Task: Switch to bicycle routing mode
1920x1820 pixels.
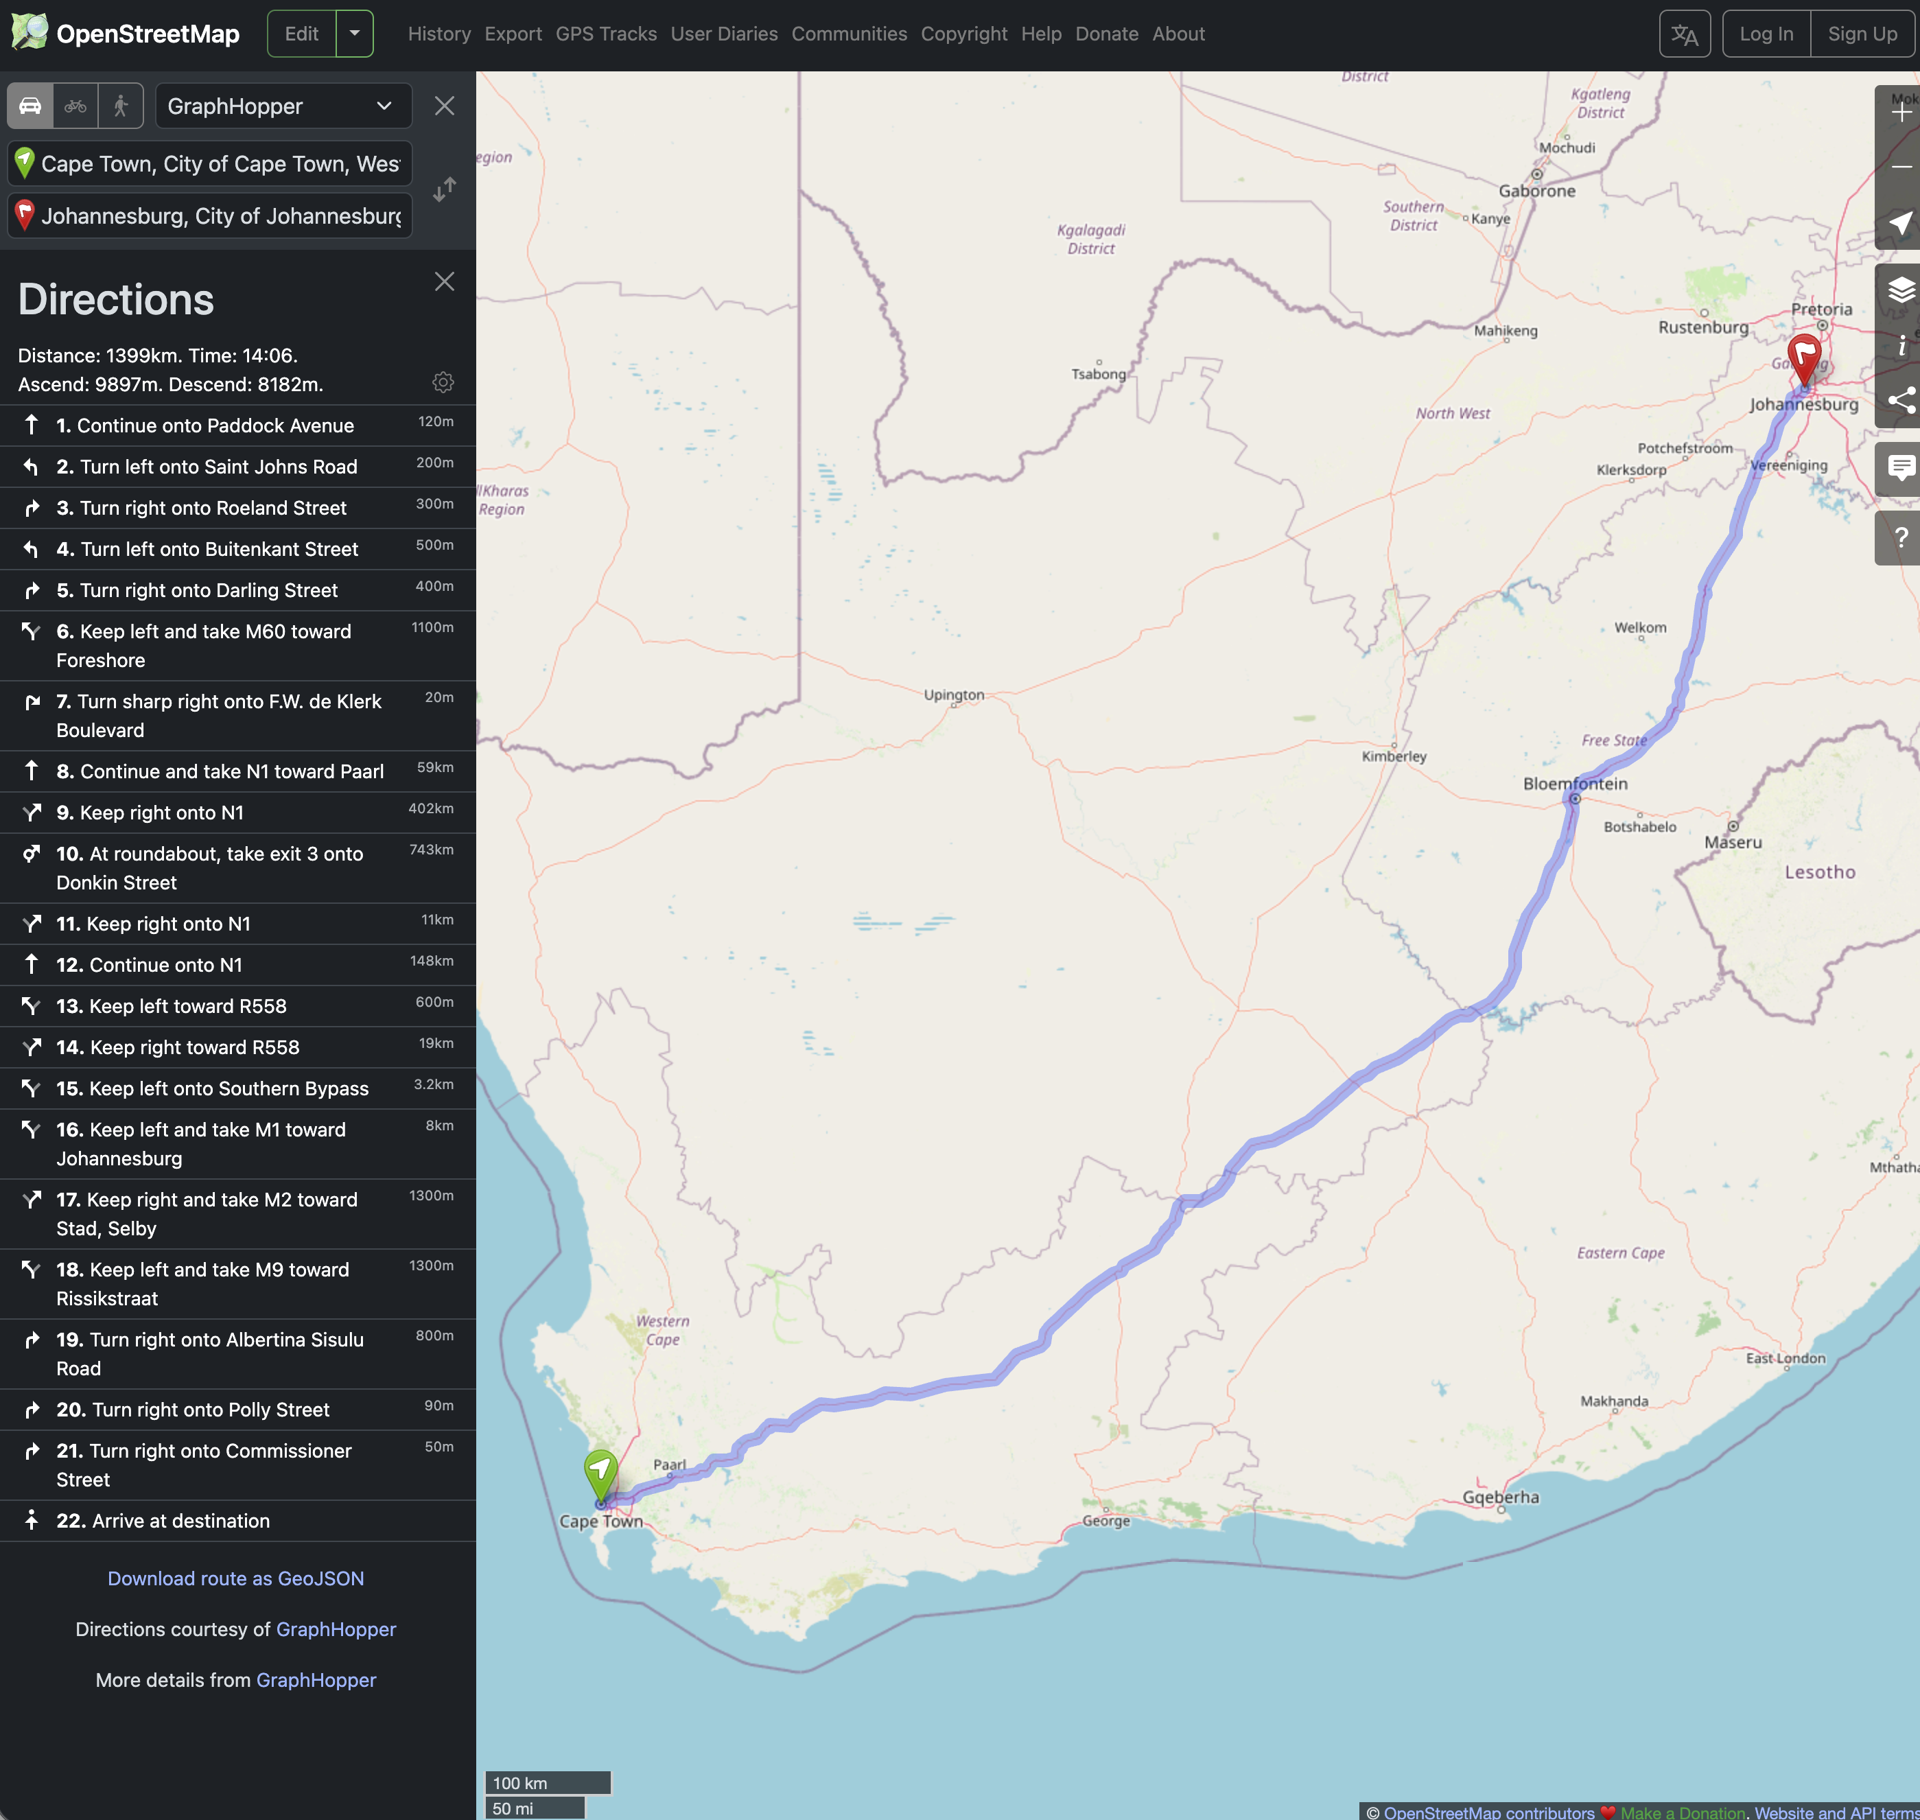Action: pos(75,106)
